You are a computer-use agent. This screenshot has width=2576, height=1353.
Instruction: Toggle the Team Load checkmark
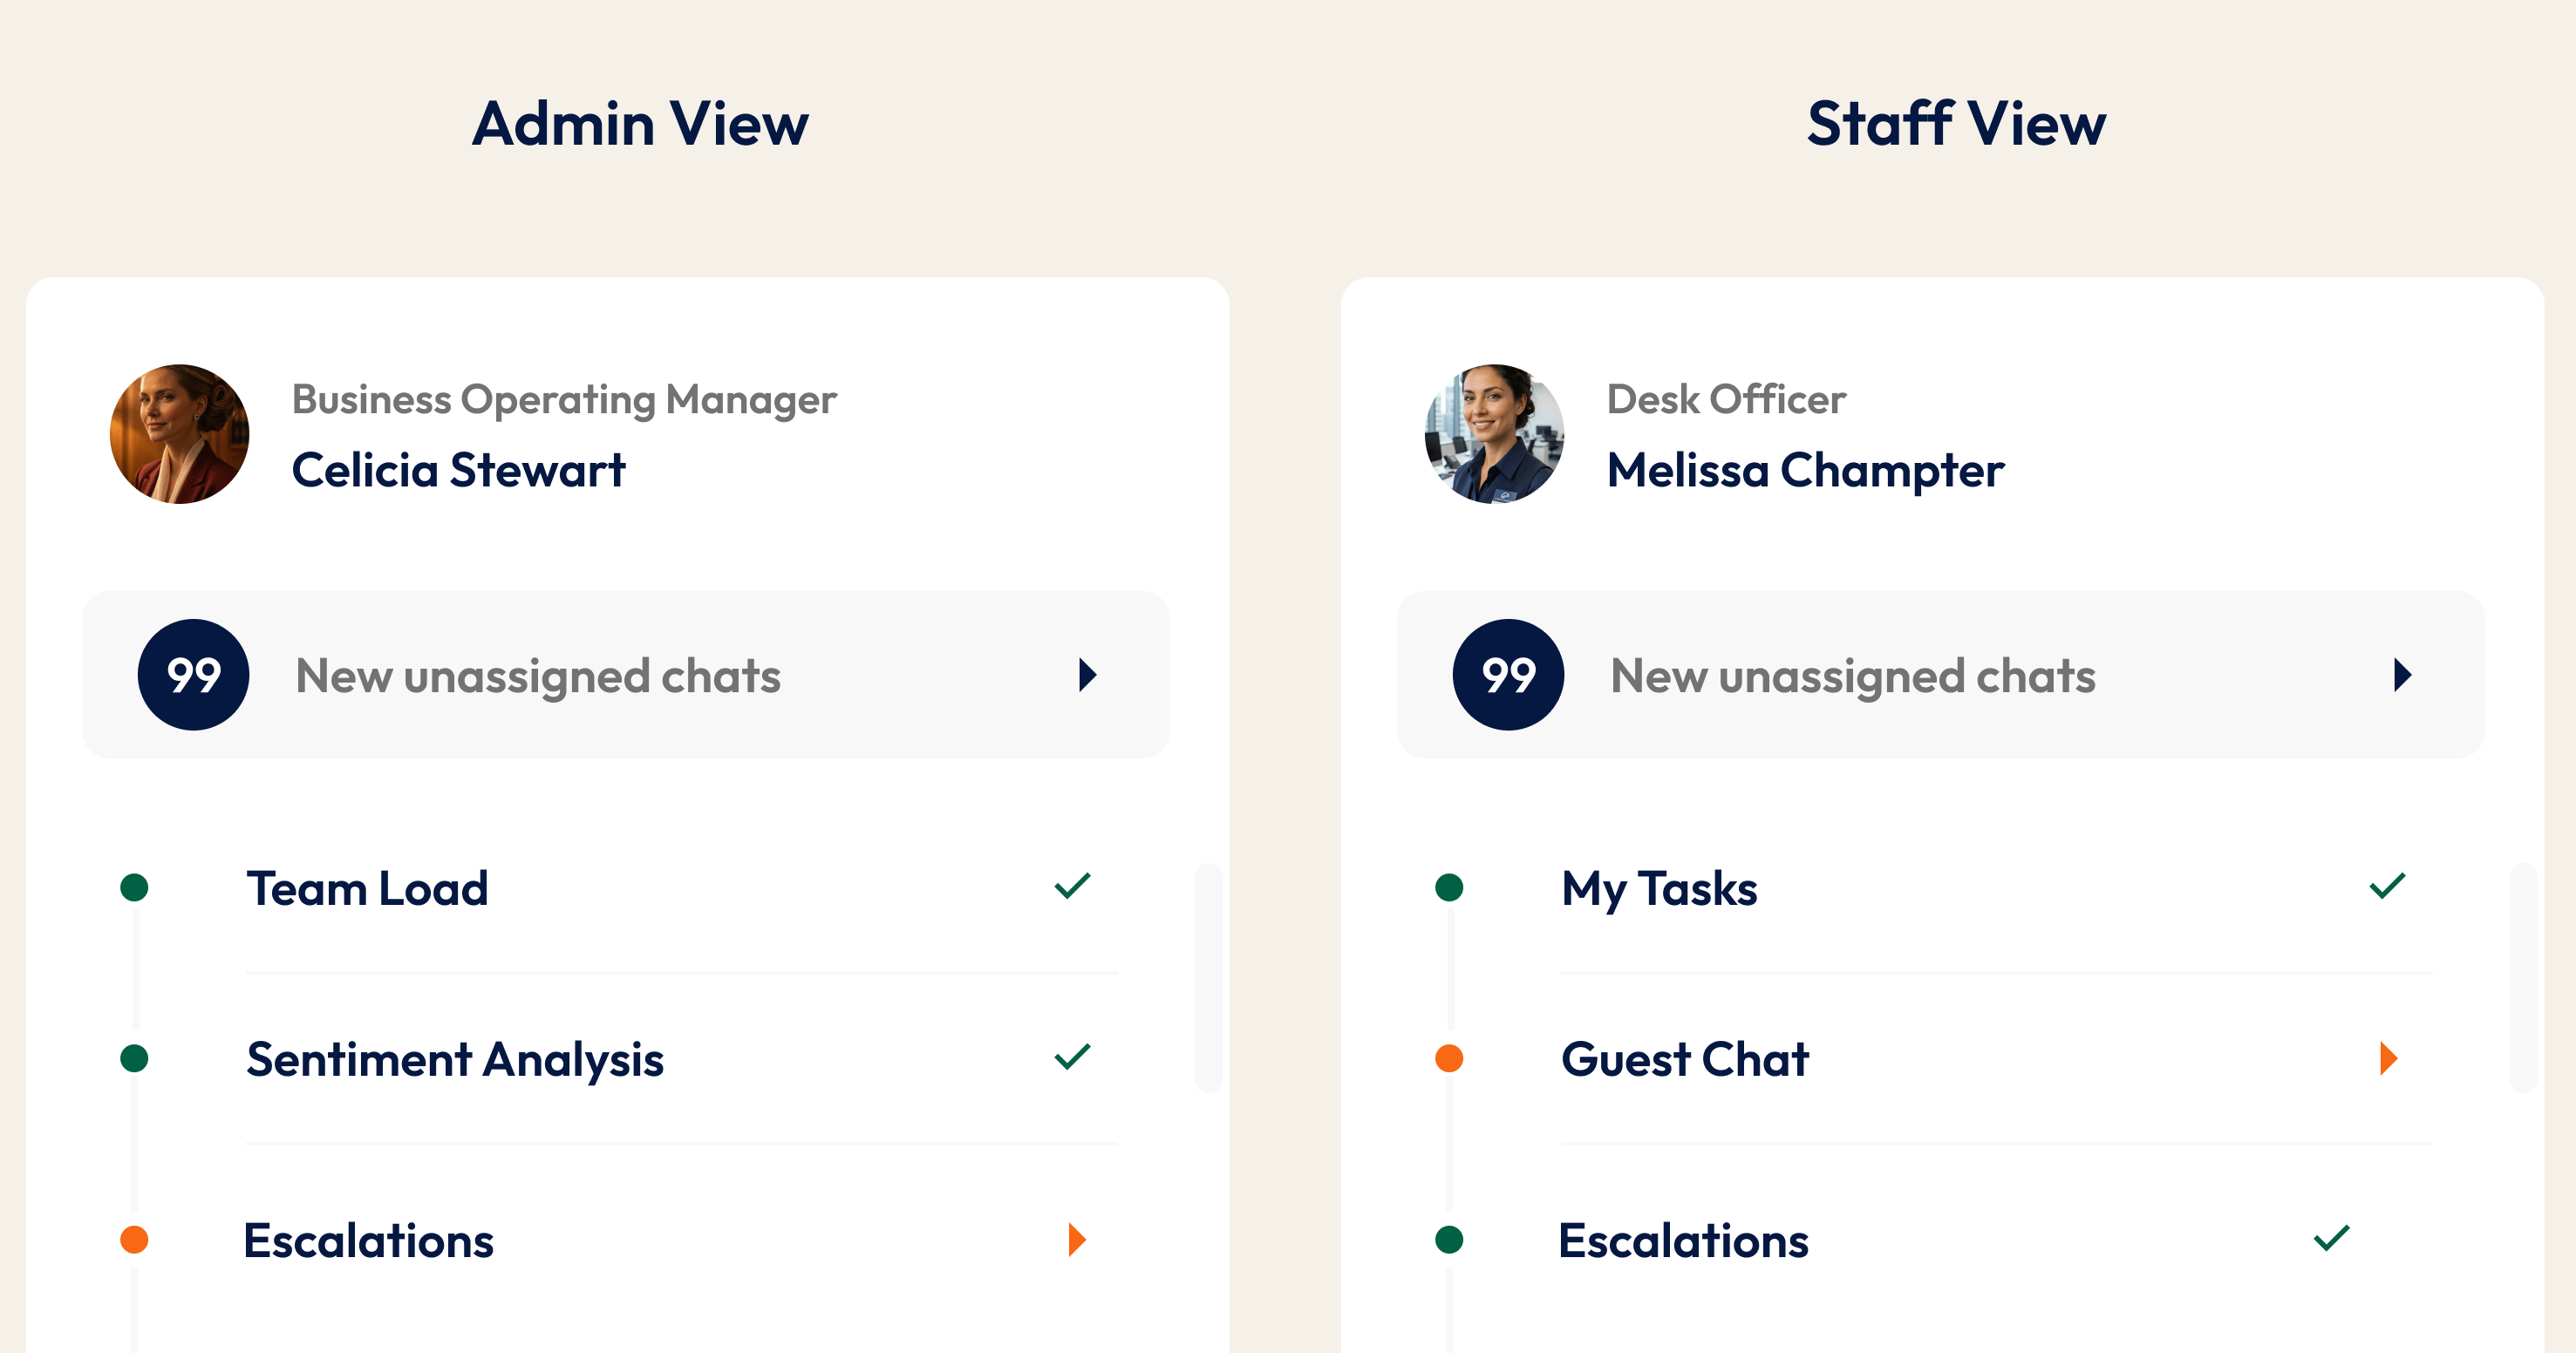pos(1072,886)
